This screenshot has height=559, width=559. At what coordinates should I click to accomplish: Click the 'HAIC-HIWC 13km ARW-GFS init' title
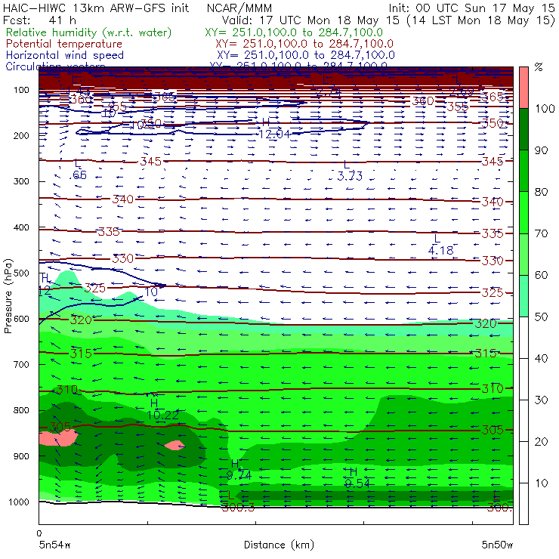tap(95, 8)
